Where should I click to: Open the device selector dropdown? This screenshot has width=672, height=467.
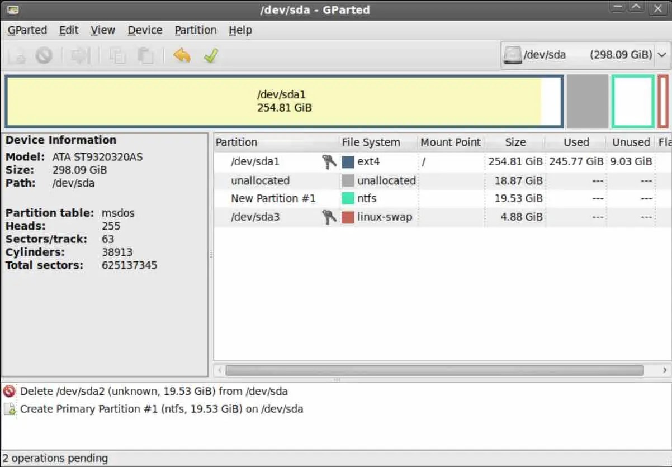point(662,55)
